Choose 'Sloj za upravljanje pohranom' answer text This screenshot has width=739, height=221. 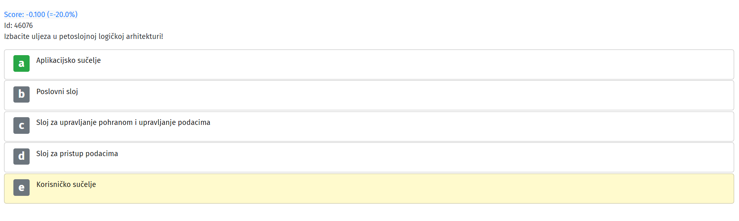123,122
